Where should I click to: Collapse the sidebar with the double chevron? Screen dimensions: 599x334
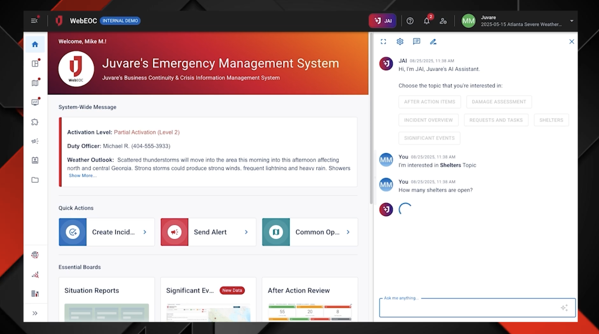tap(35, 313)
